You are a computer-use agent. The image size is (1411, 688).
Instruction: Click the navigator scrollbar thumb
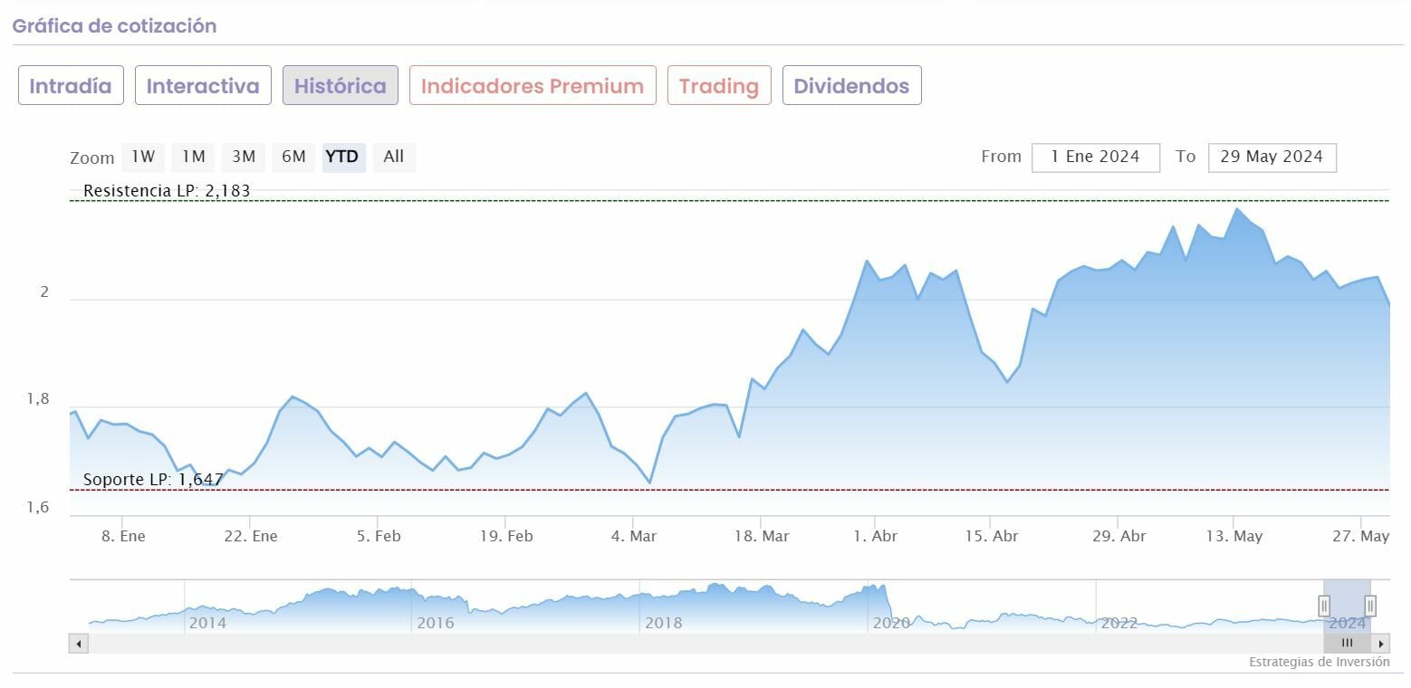(1347, 644)
